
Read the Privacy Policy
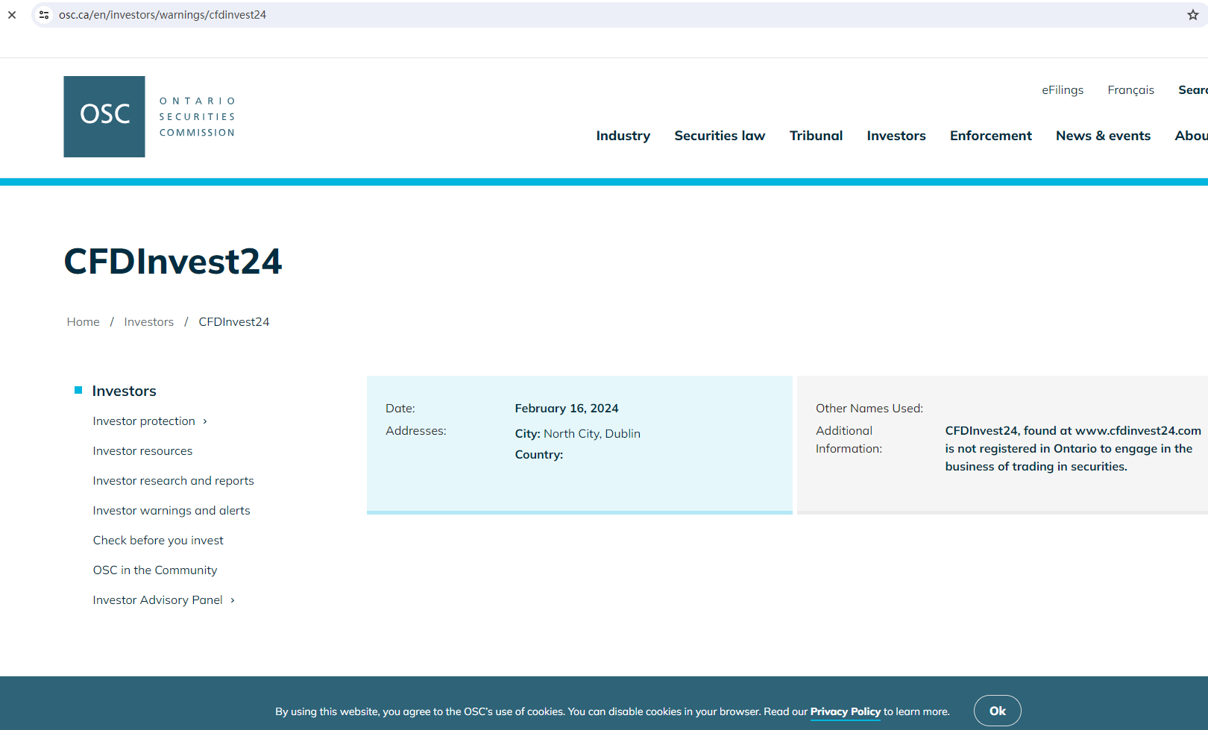click(x=845, y=711)
